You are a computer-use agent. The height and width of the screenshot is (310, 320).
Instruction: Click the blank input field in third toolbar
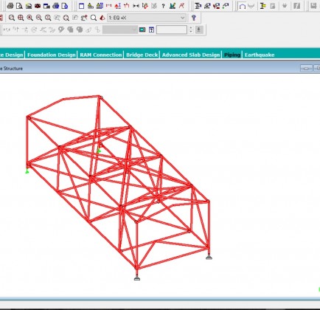click(x=172, y=30)
